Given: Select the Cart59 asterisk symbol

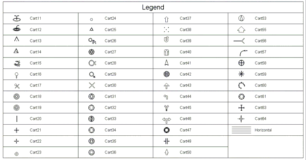Looking at the screenshot, I should tap(241, 74).
